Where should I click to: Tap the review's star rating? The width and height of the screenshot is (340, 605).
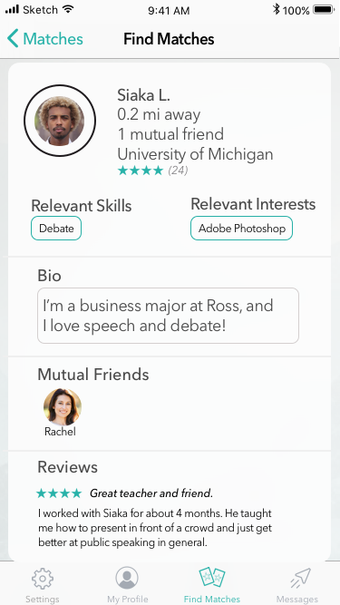coord(59,493)
